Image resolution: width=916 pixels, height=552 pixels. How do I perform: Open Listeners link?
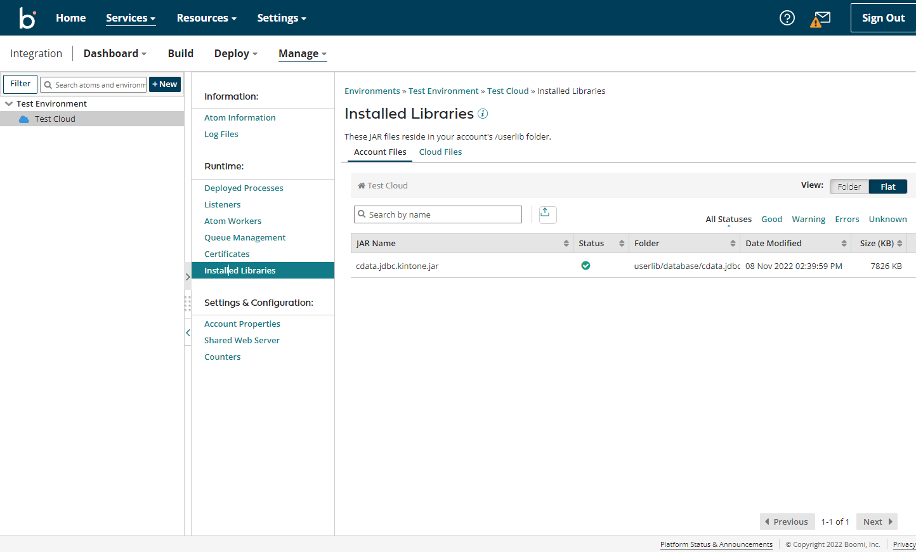pos(223,205)
